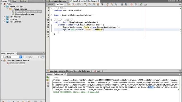This screenshot has width=182, height=102.
Task: Expand the Test Libraries node
Action: point(5,22)
